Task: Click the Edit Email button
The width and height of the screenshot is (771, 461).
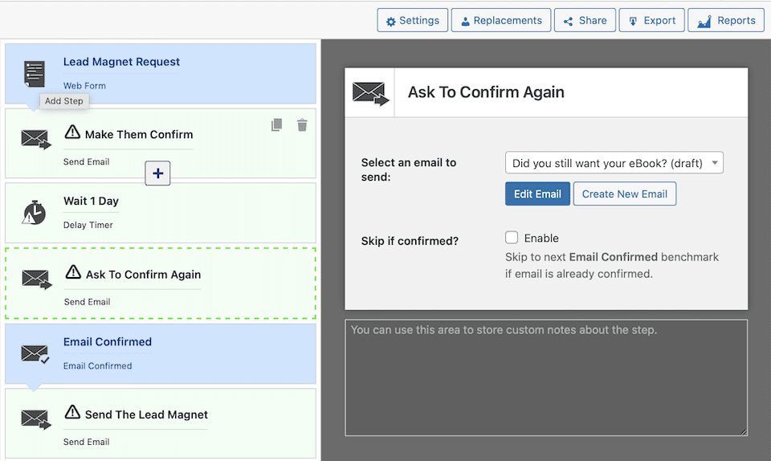Action: click(x=537, y=194)
